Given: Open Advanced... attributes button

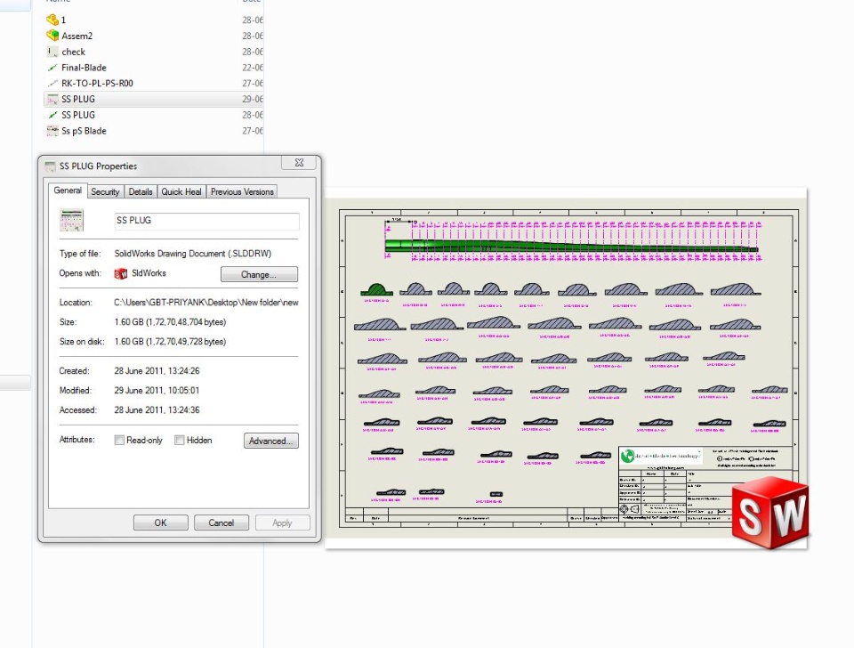Looking at the screenshot, I should pyautogui.click(x=270, y=441).
